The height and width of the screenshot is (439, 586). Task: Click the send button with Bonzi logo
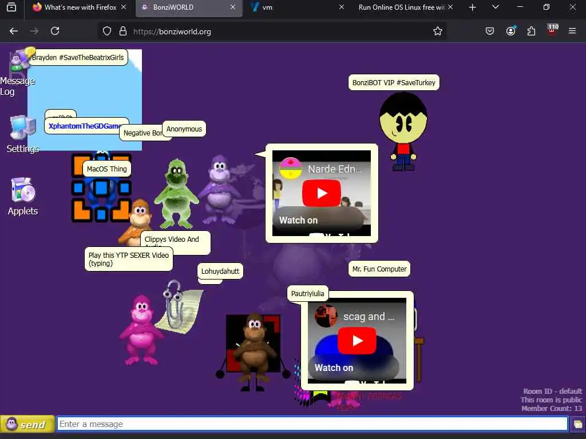27,424
